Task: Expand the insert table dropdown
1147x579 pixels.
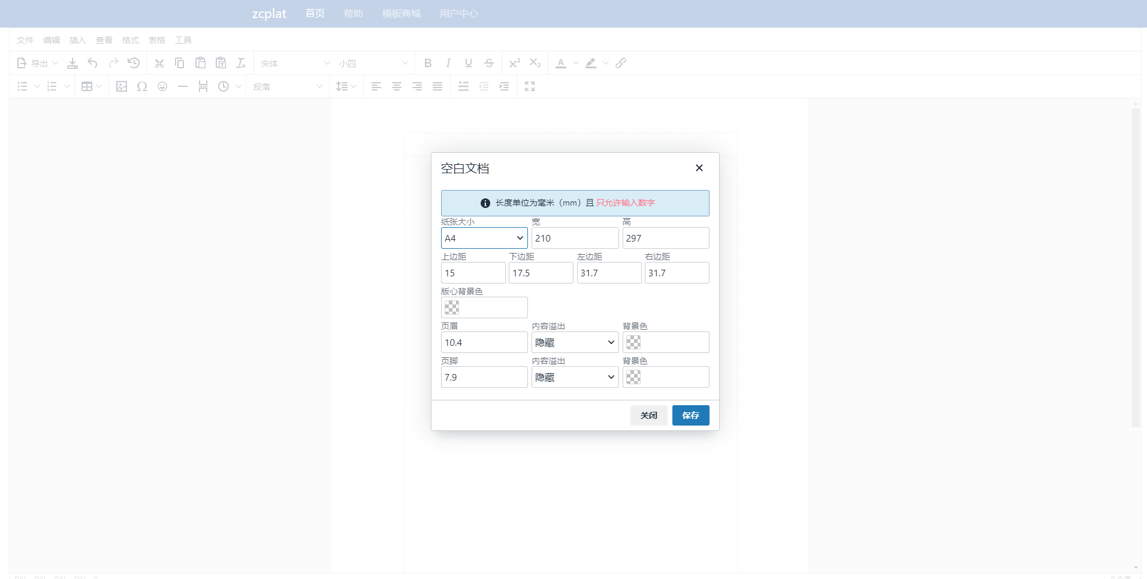Action: coord(91,86)
